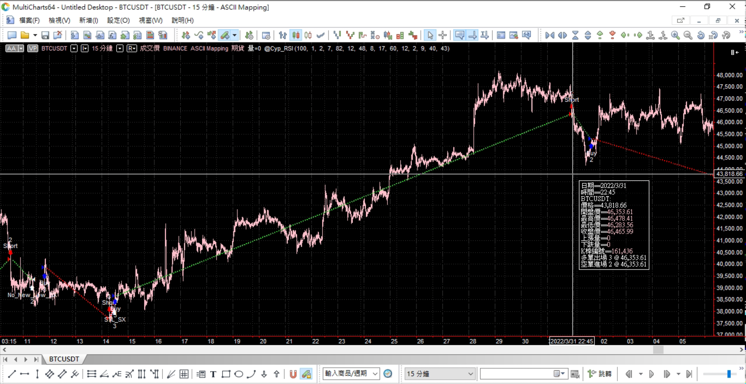Click the Save workspace floppy icon
This screenshot has height=384, width=746.
[x=45, y=36]
